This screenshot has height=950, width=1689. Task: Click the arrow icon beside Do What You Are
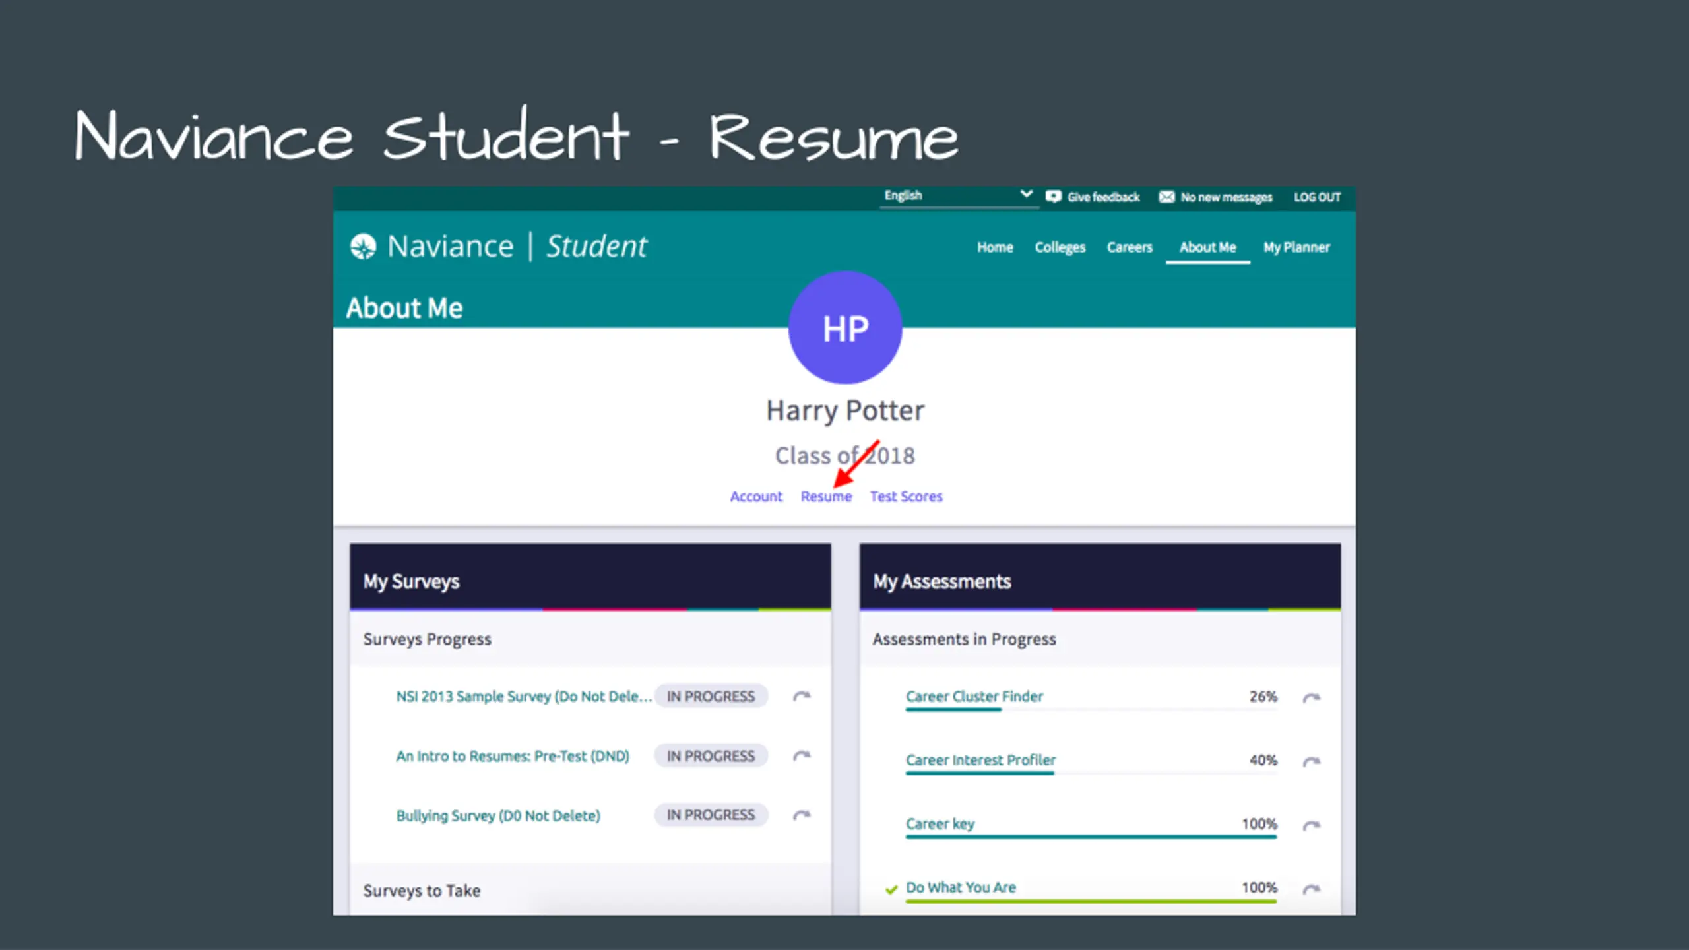click(1312, 889)
